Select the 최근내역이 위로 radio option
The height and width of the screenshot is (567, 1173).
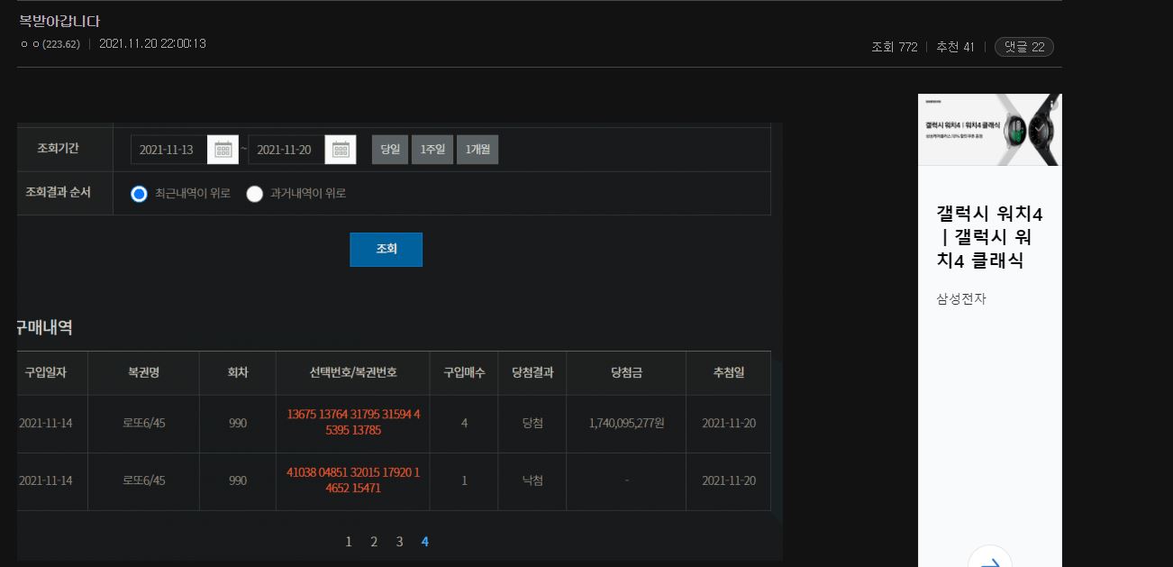(x=139, y=194)
